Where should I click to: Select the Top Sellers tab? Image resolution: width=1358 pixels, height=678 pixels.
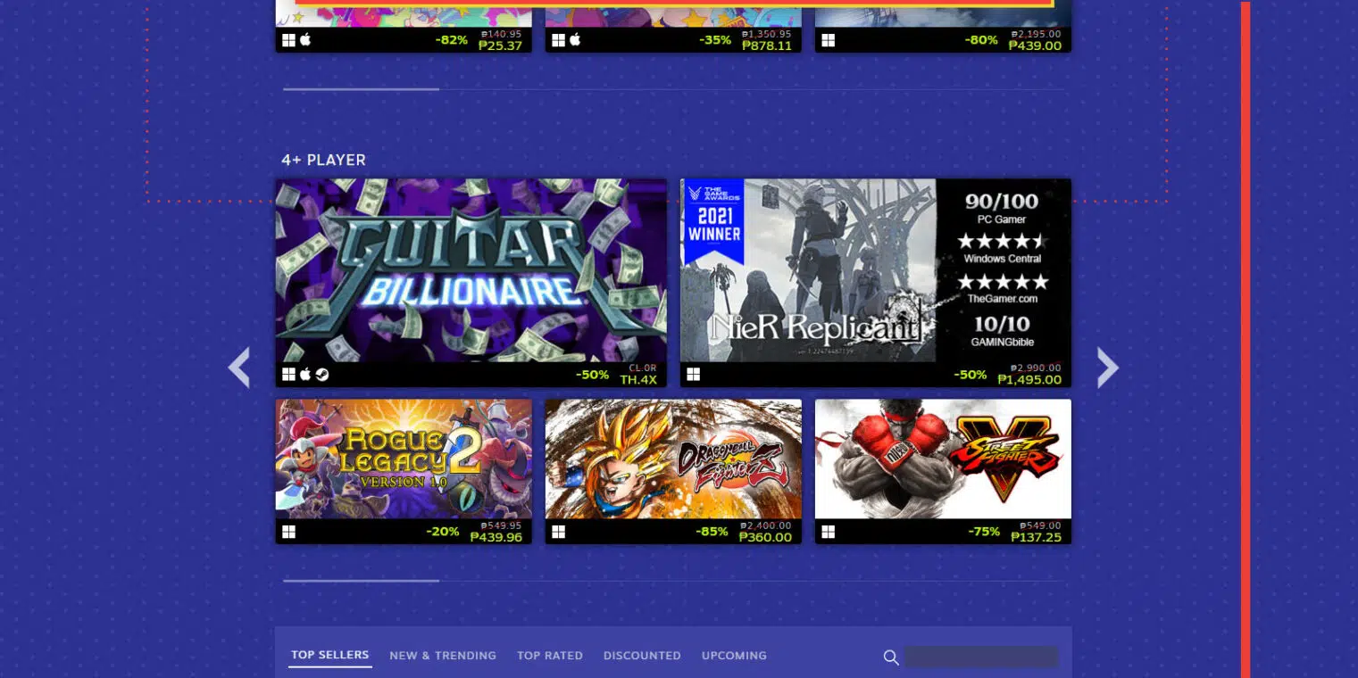point(329,655)
